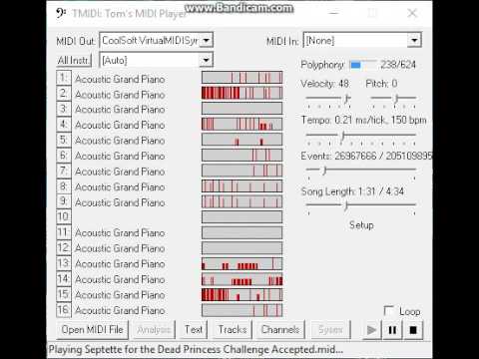
Task: Click the Setup label
Action: coord(361,225)
